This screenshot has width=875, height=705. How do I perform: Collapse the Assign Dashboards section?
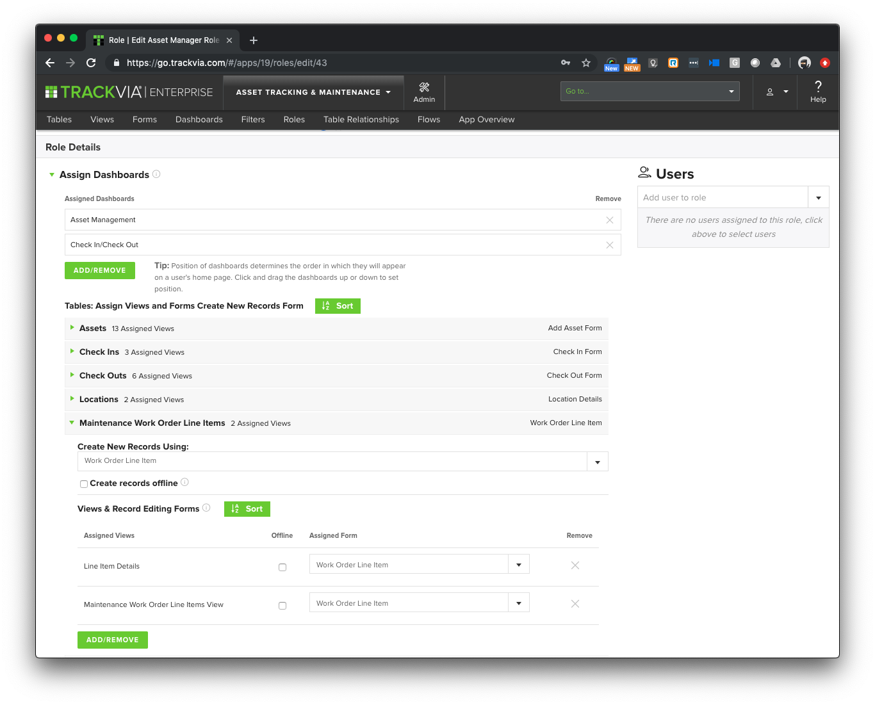click(x=52, y=175)
